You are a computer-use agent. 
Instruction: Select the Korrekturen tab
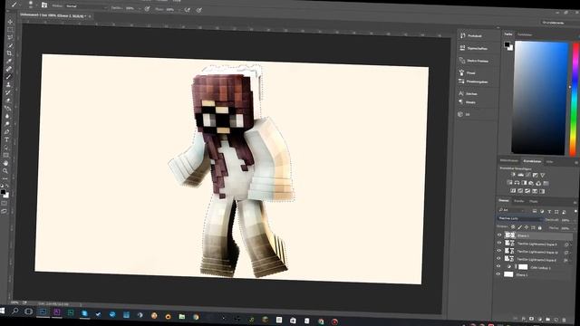(x=532, y=161)
